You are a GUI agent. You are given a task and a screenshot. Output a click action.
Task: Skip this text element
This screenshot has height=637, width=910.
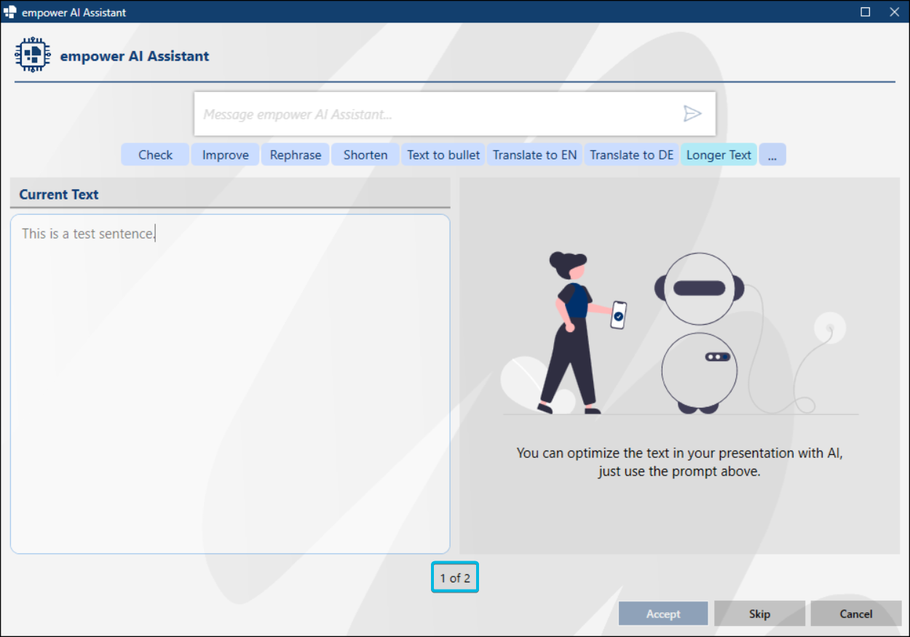click(x=759, y=614)
